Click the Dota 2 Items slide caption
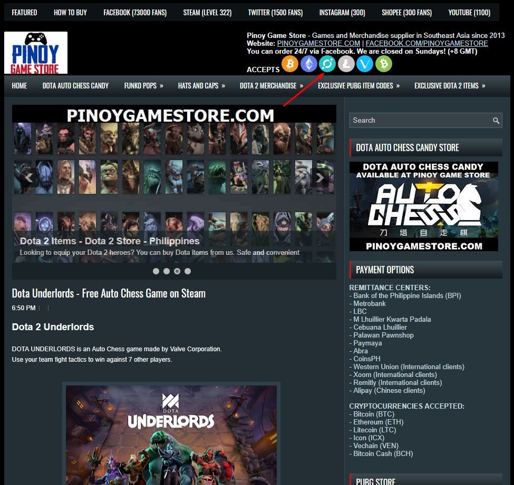This screenshot has width=514, height=485. [110, 241]
